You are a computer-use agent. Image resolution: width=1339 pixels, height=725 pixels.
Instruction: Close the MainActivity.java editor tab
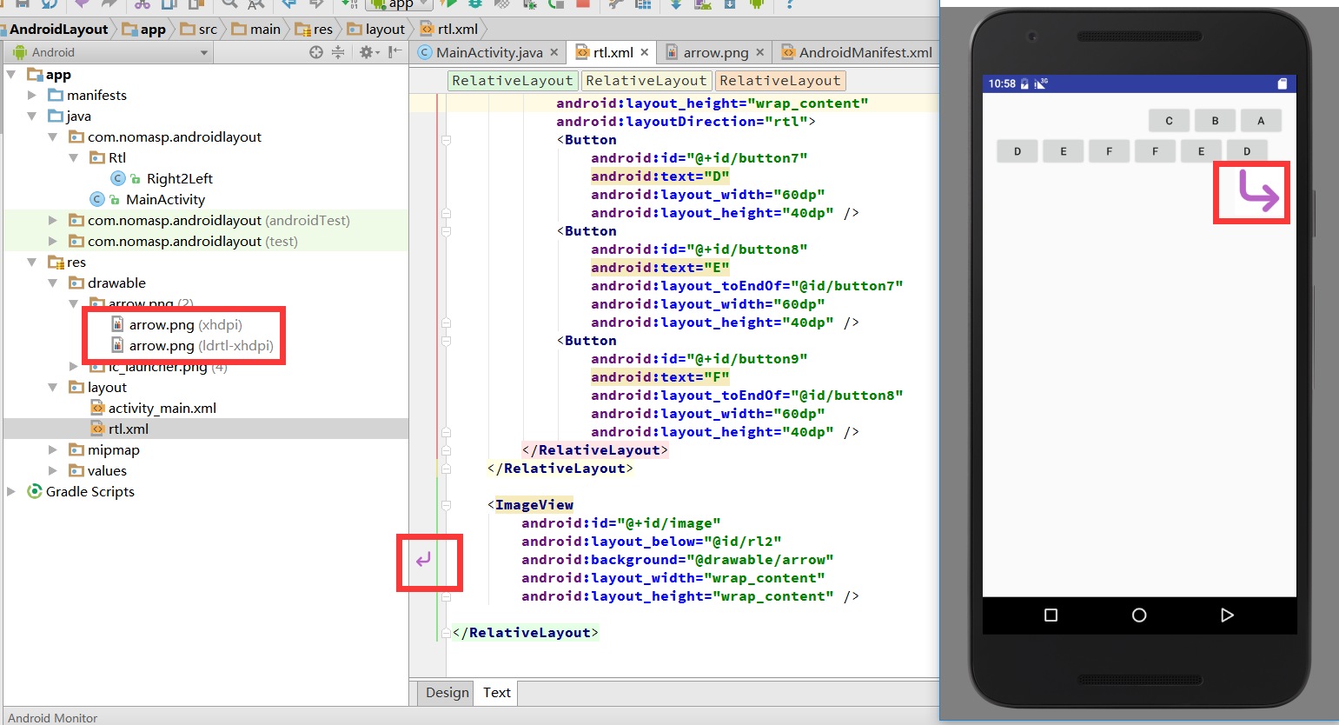tap(554, 52)
